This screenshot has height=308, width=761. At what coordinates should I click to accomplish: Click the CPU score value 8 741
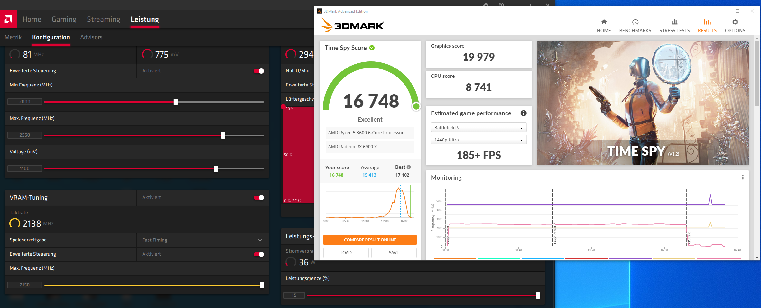click(x=478, y=87)
